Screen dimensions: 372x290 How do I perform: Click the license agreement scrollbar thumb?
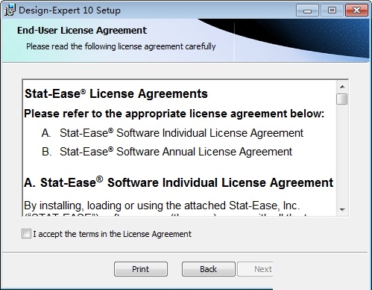(x=342, y=99)
